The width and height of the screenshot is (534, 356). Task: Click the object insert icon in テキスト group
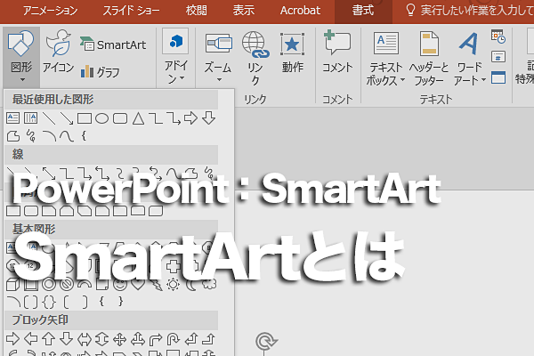tap(498, 77)
